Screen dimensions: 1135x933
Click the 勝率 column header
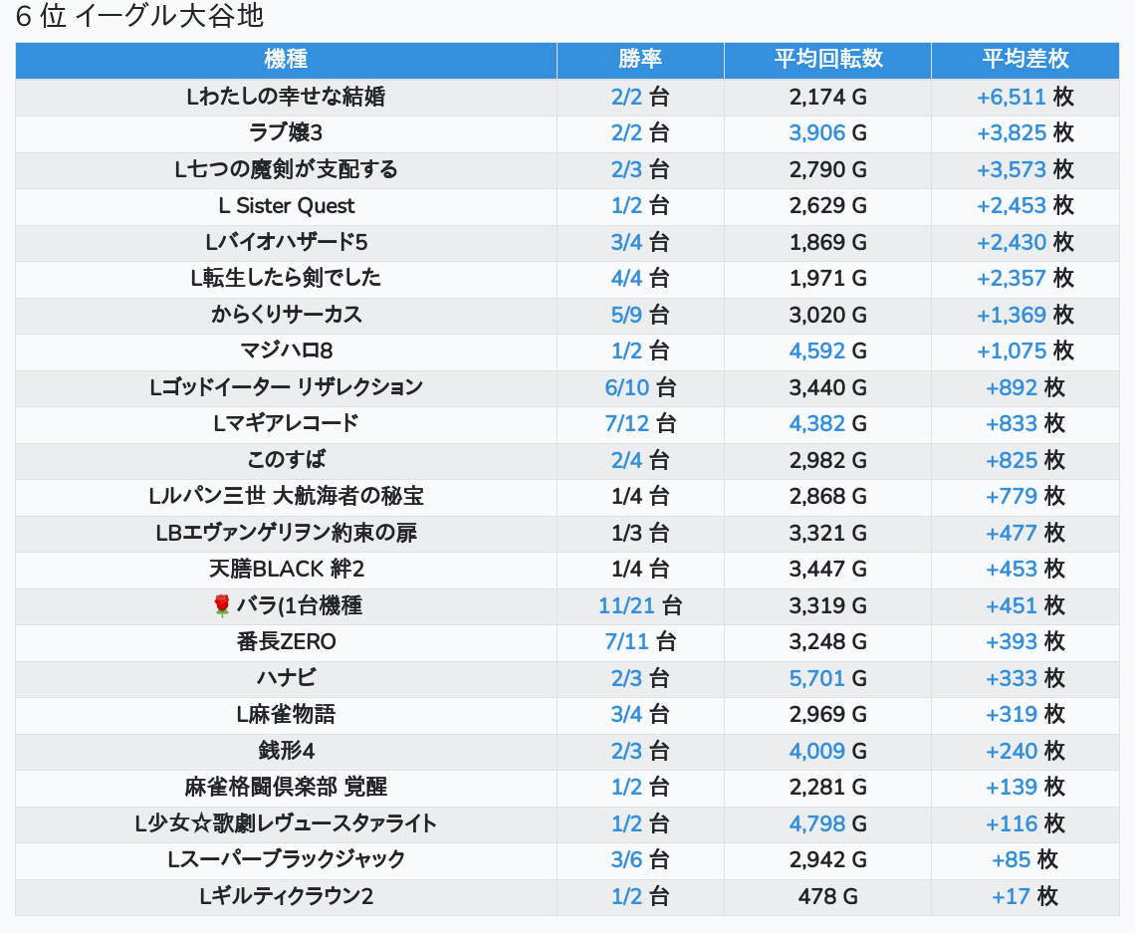tap(640, 60)
